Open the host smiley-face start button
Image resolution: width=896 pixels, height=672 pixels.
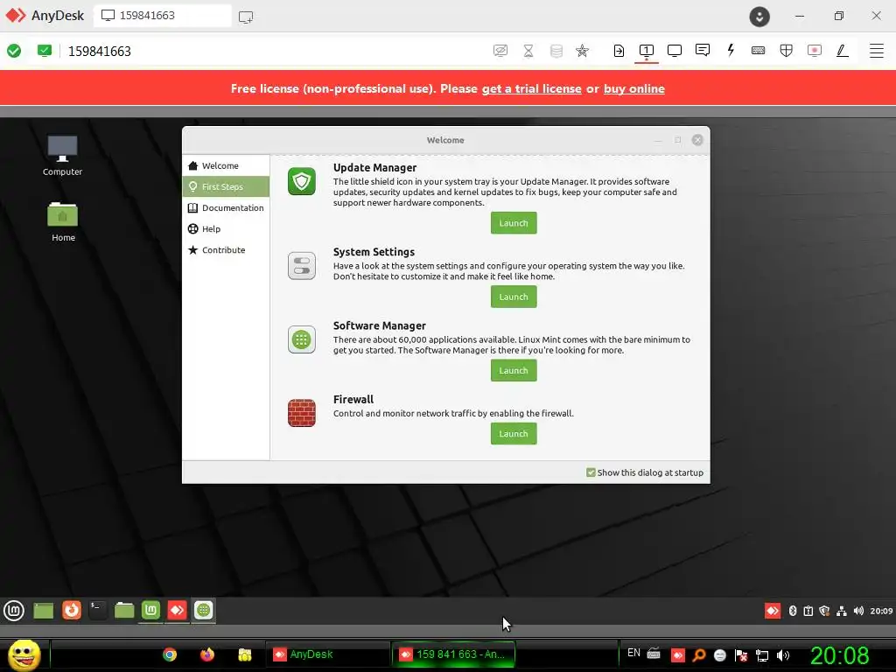pyautogui.click(x=24, y=654)
